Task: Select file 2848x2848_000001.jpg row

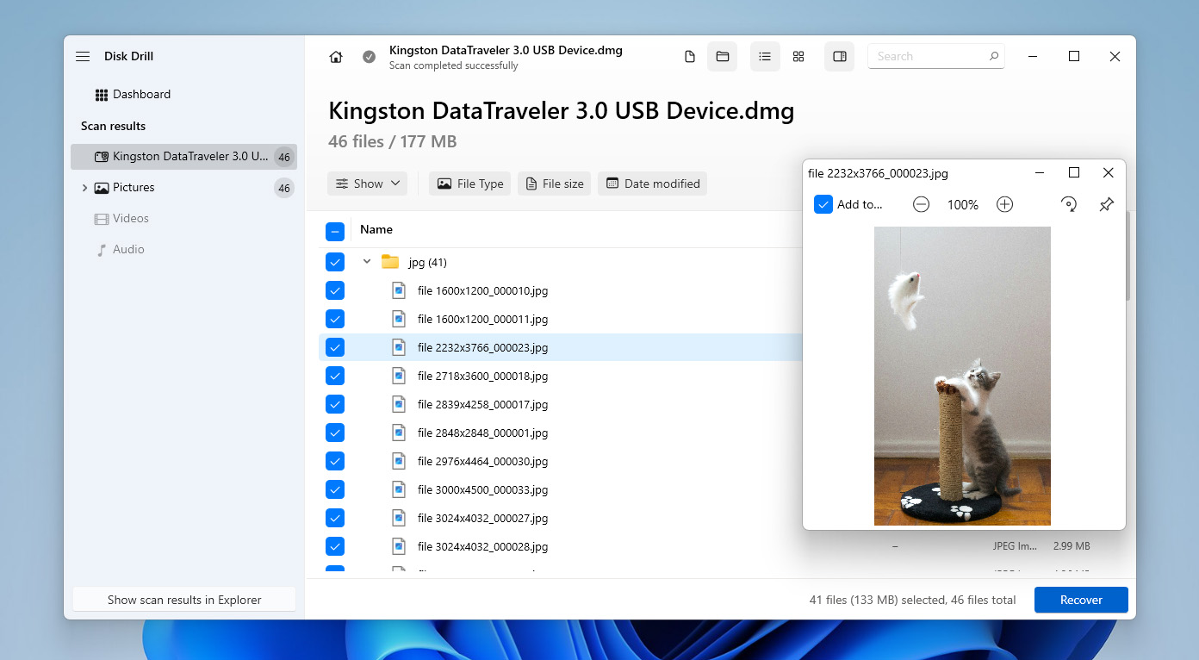Action: (560, 433)
